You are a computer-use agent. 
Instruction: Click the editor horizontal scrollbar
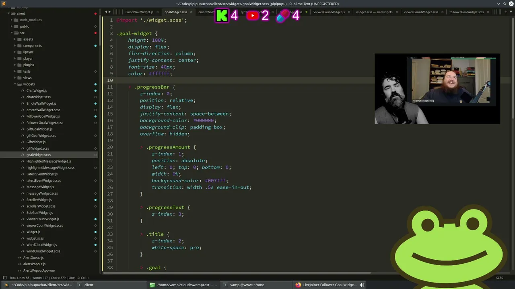(x=237, y=273)
